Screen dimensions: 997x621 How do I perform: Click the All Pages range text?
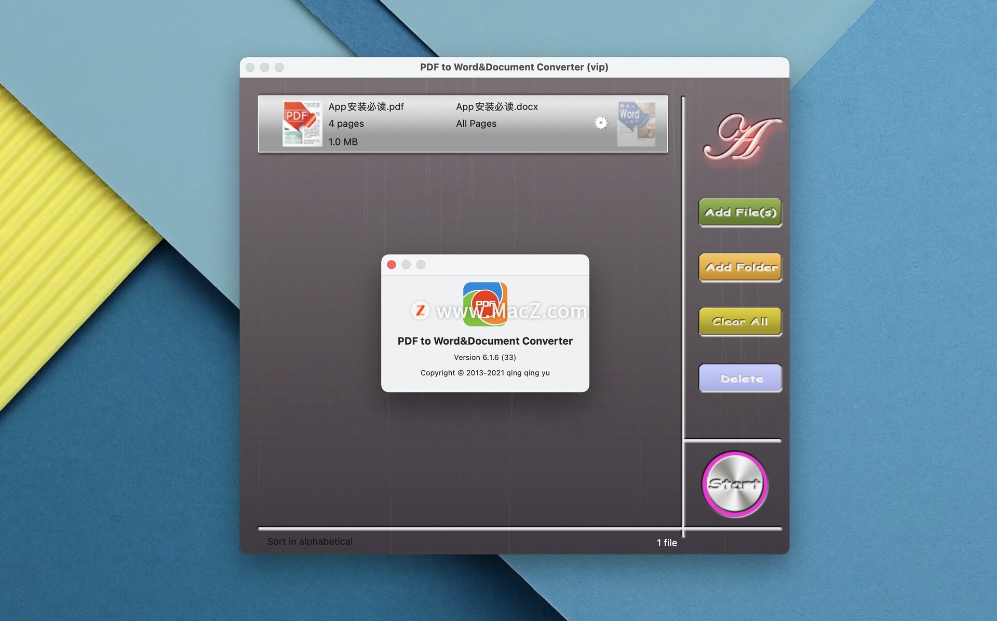[x=476, y=124]
